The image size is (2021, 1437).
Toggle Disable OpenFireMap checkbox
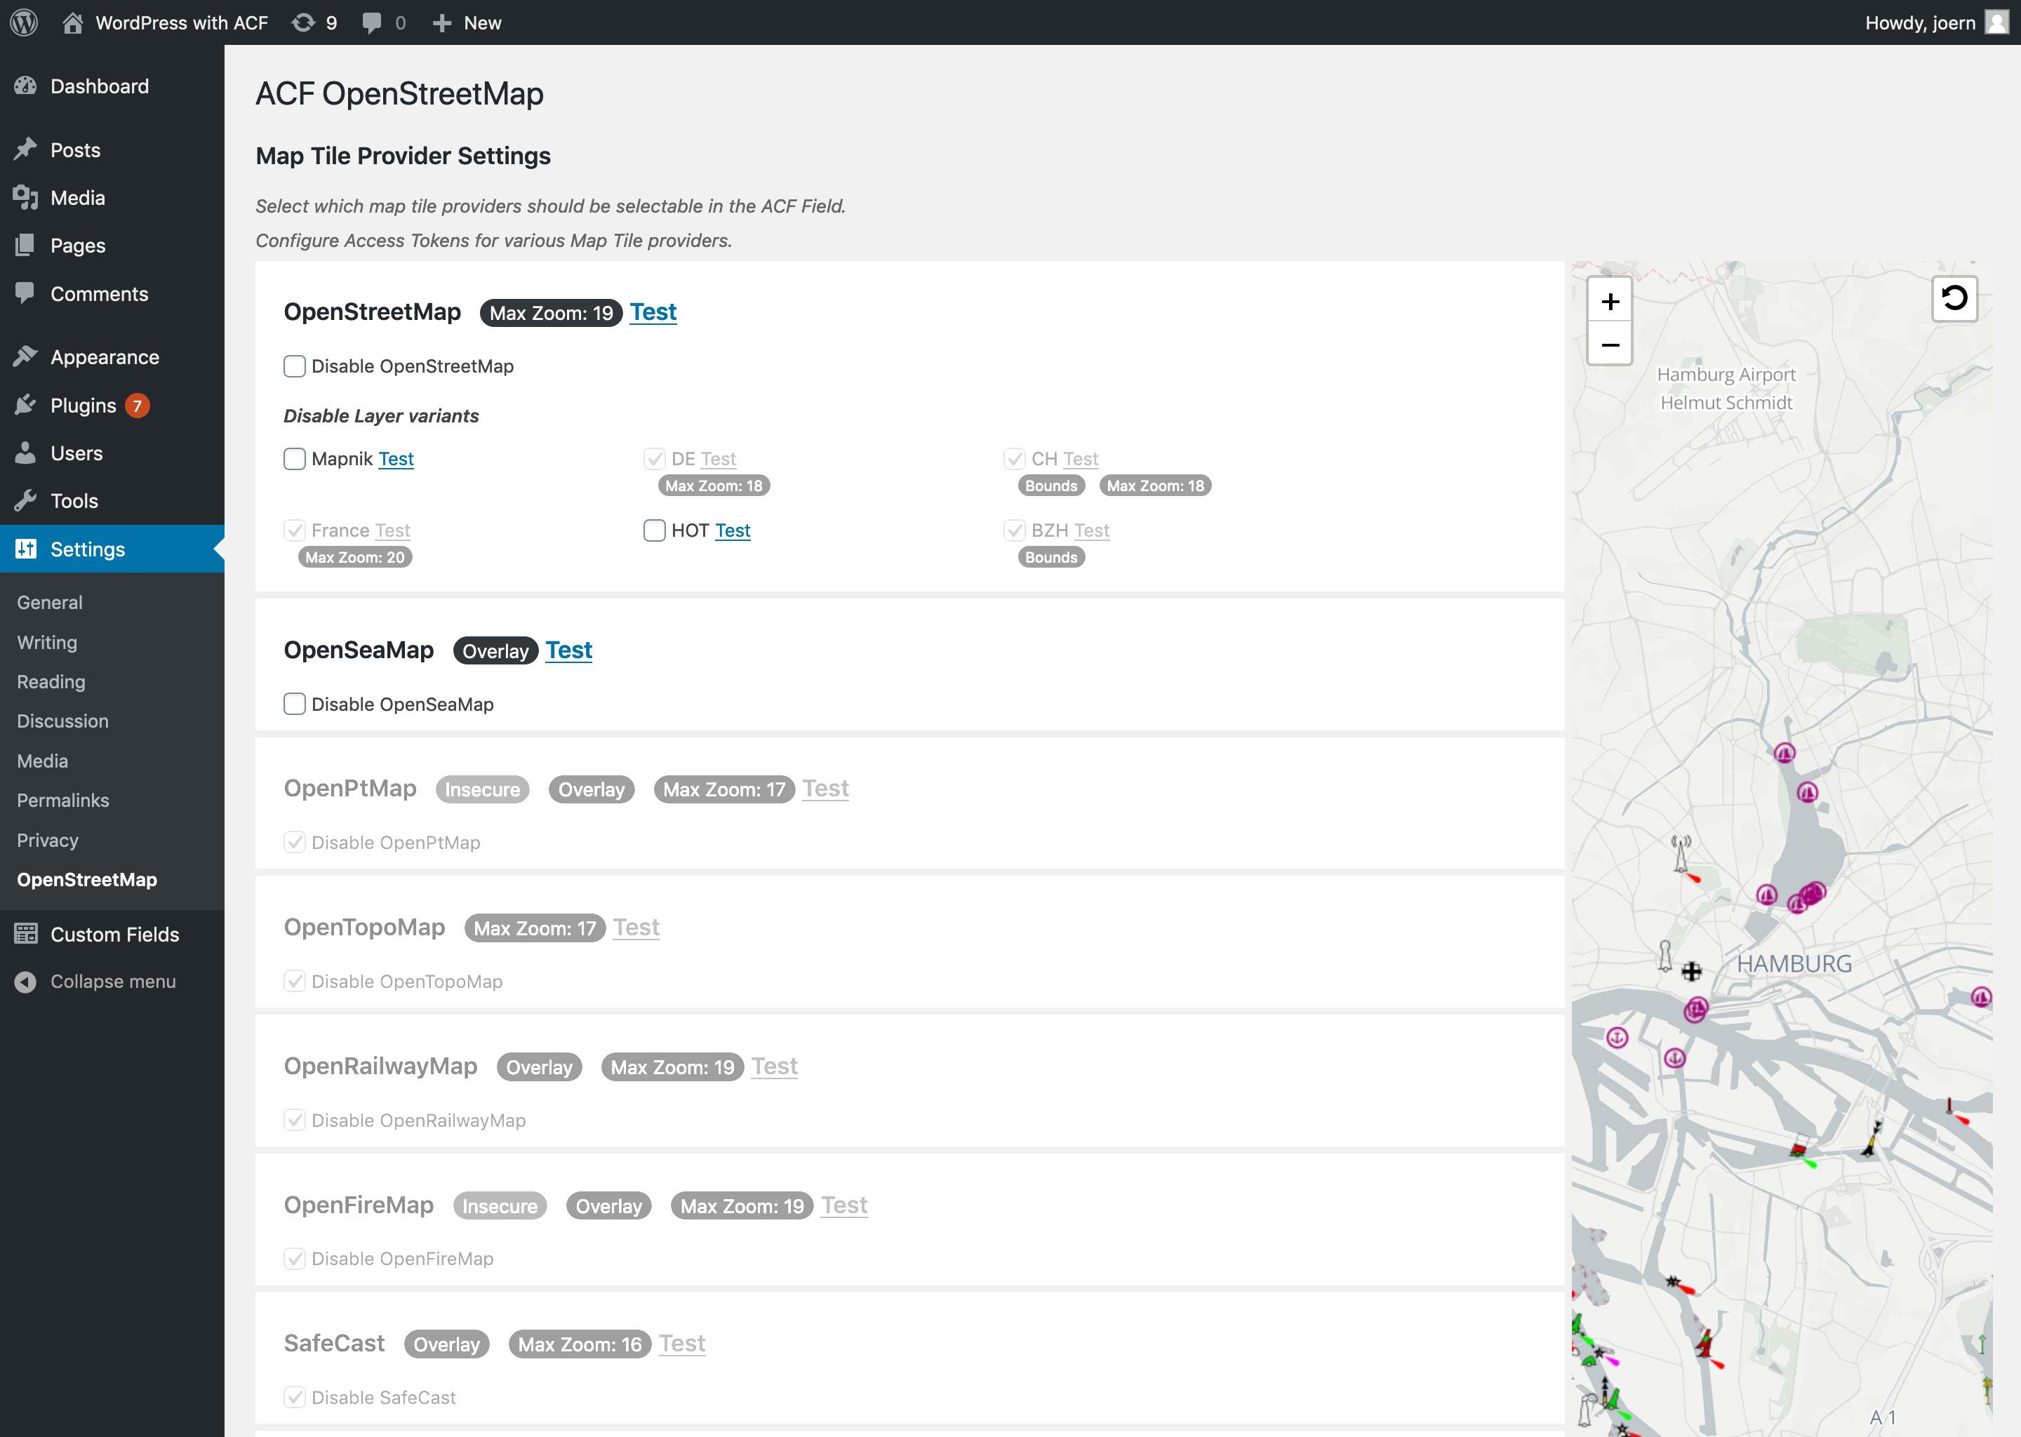(295, 1258)
